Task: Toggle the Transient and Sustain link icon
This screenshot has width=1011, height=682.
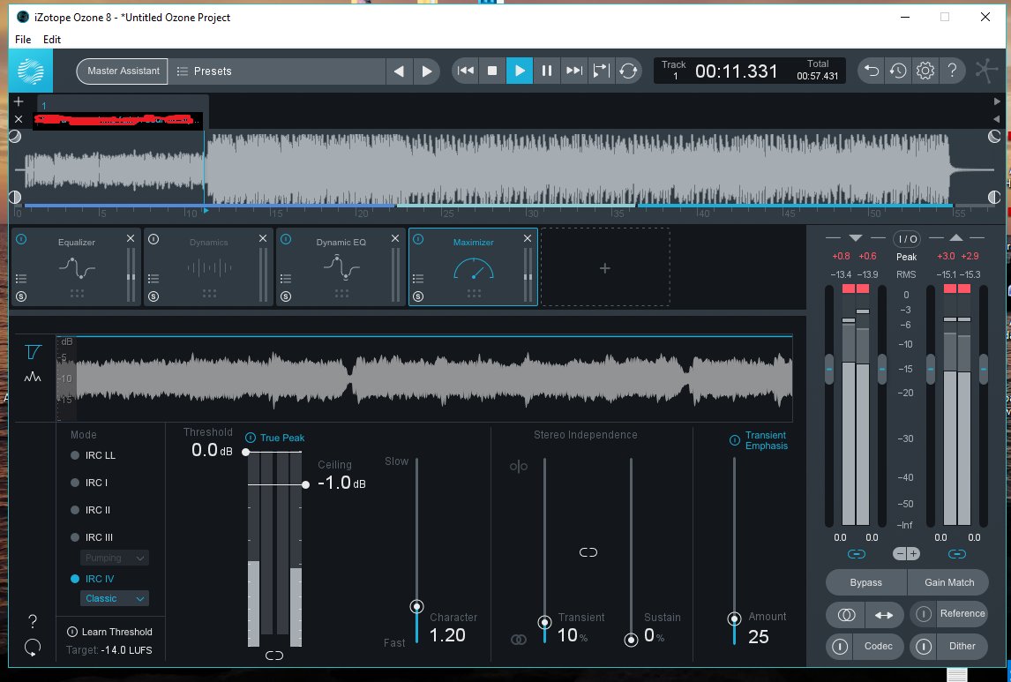Action: [588, 552]
